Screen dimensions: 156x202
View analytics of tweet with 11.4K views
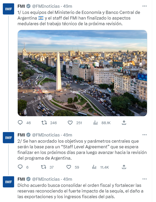click(x=94, y=167)
